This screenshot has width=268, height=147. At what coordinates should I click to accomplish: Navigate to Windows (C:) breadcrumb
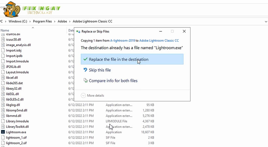18,21
